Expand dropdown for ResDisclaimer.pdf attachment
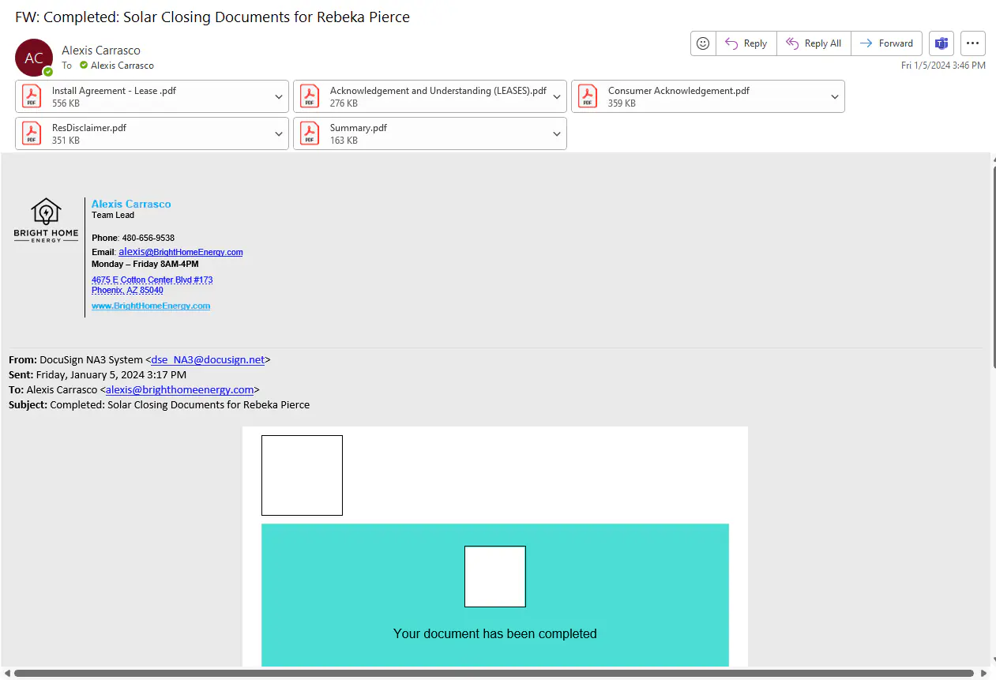The width and height of the screenshot is (996, 680). pos(279,133)
